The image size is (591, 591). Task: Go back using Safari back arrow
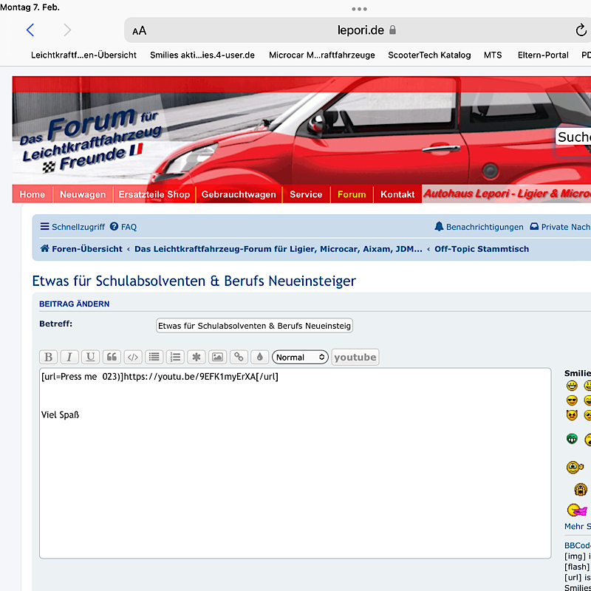[x=30, y=30]
